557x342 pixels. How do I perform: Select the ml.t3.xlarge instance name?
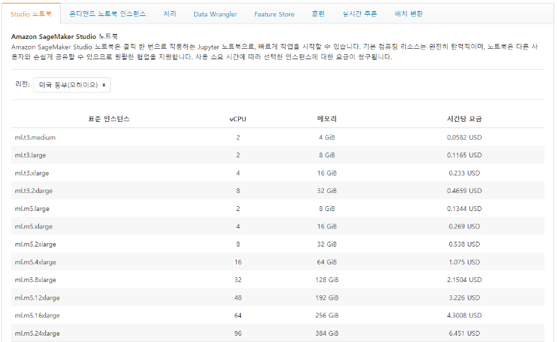click(x=32, y=173)
